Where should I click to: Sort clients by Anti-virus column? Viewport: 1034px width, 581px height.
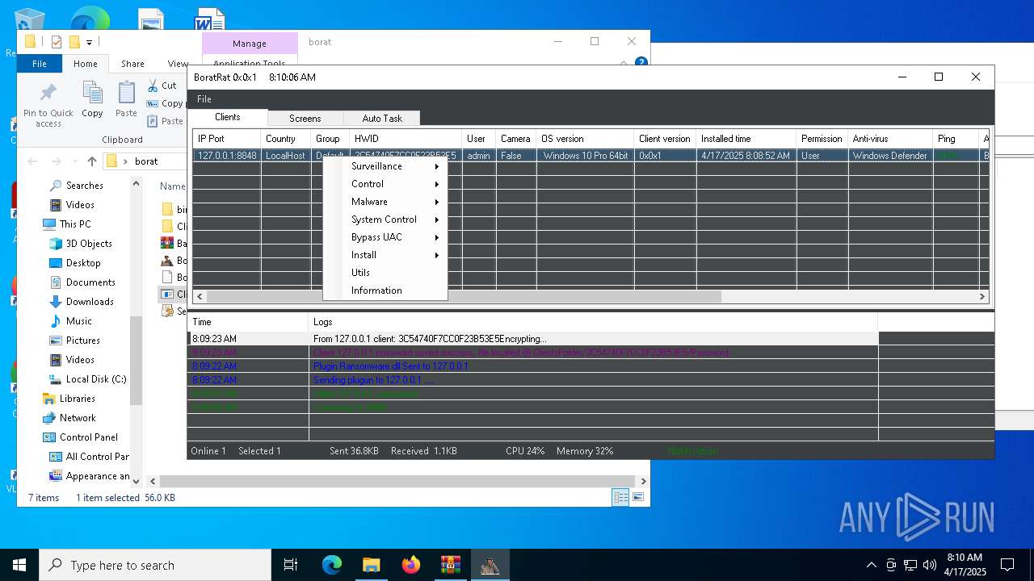coord(890,139)
